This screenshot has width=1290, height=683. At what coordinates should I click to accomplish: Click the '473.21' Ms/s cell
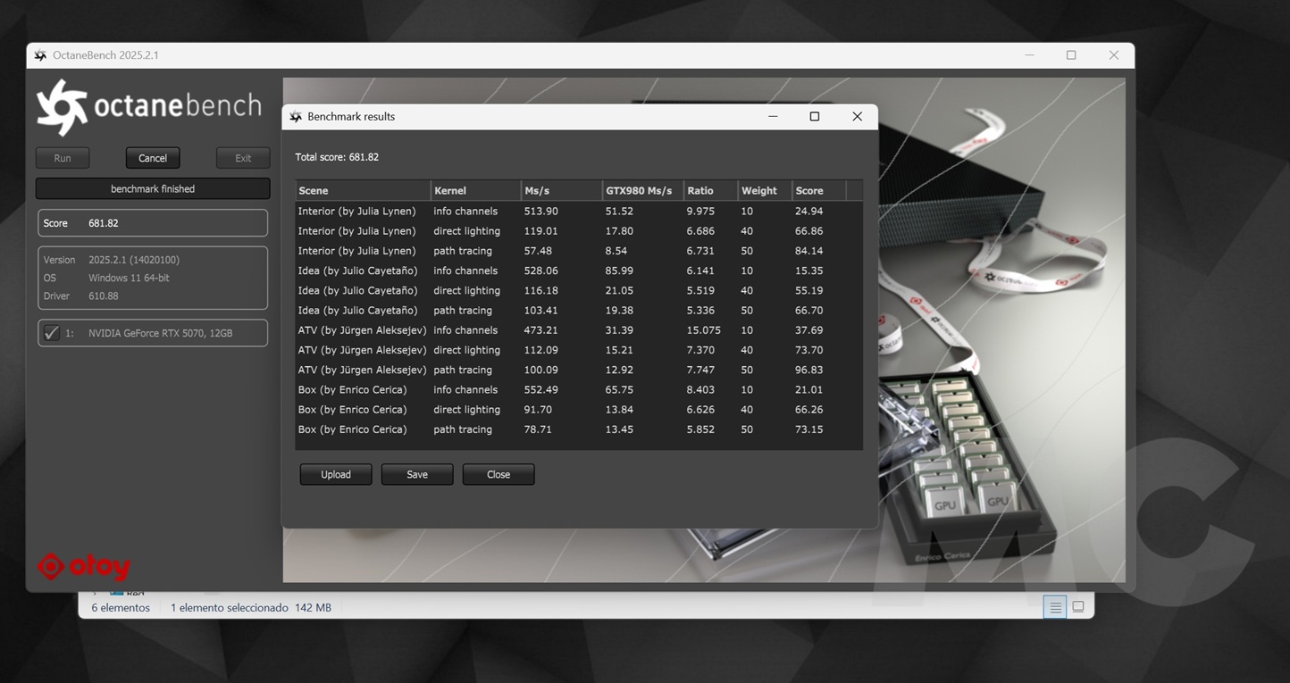541,330
